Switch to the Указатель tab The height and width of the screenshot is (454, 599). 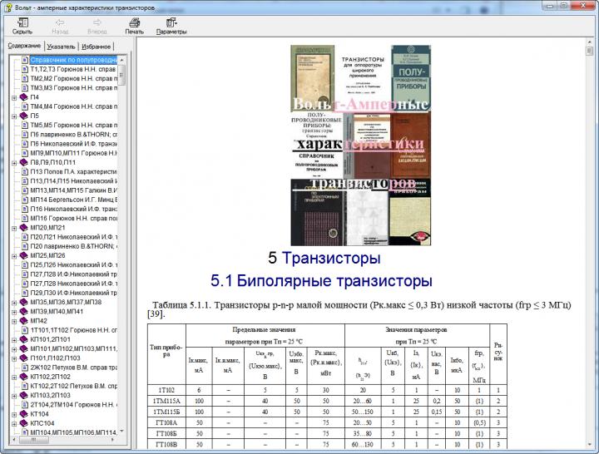(x=61, y=47)
